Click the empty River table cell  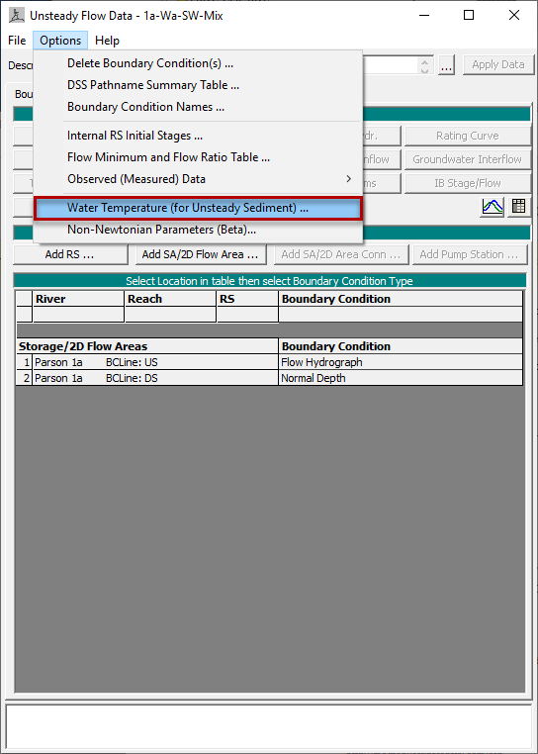click(78, 315)
